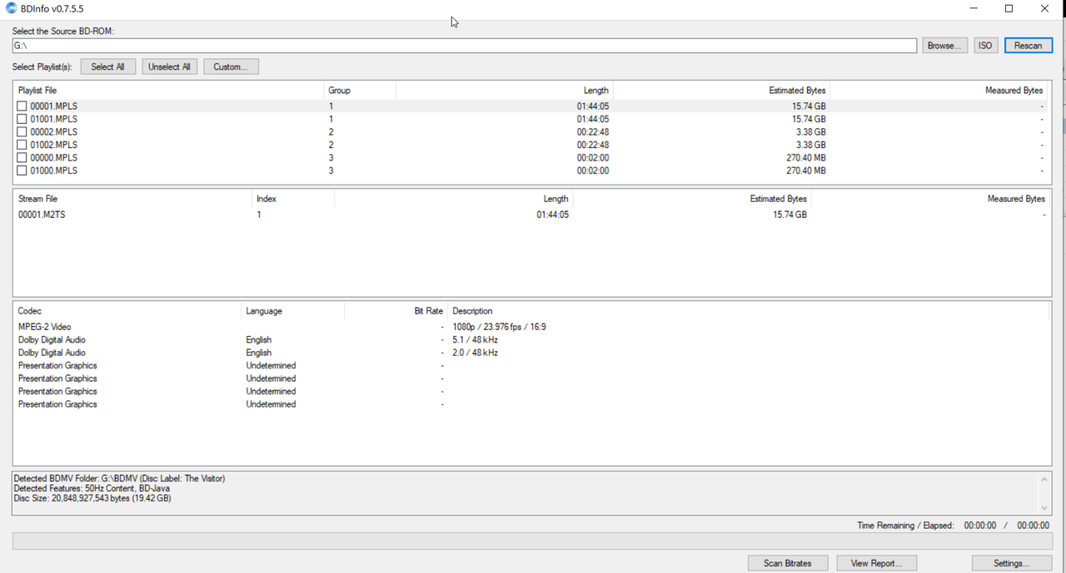Open the Settings... dialog
This screenshot has height=573, width=1066.
(x=1011, y=563)
